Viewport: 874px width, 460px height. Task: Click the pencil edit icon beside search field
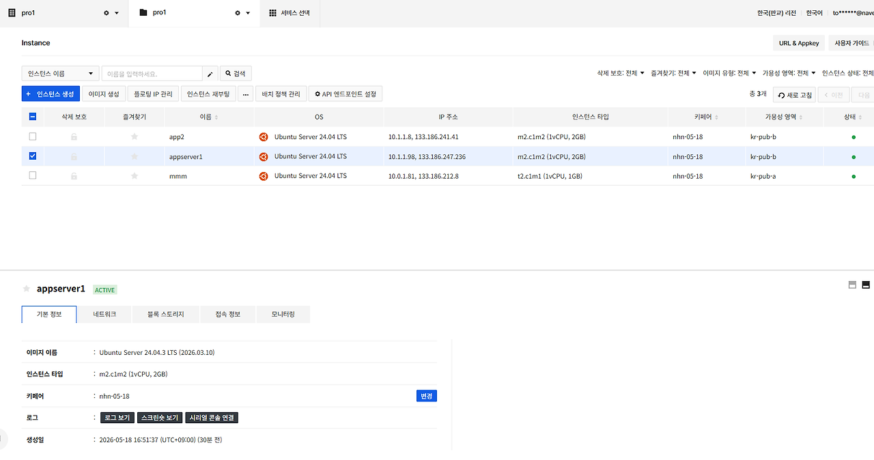210,74
